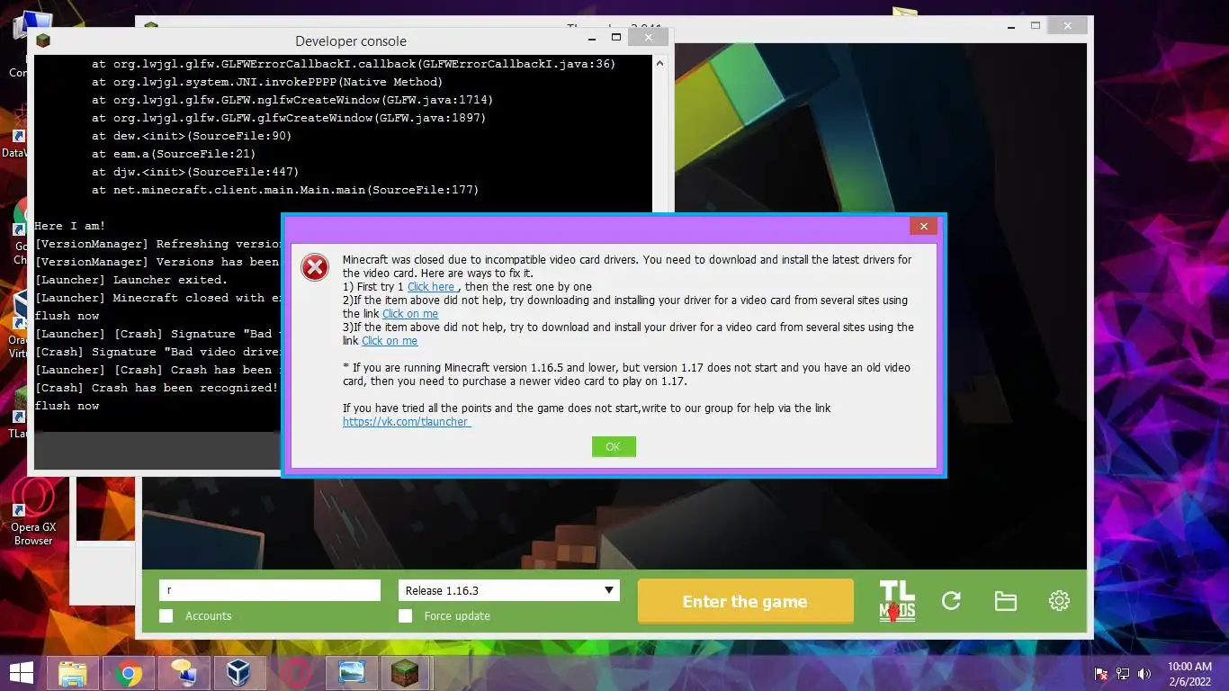Click line 'GLFW.glfwCreateWindow(GLFW.java:1897)'
The image size is (1229, 691).
[289, 118]
